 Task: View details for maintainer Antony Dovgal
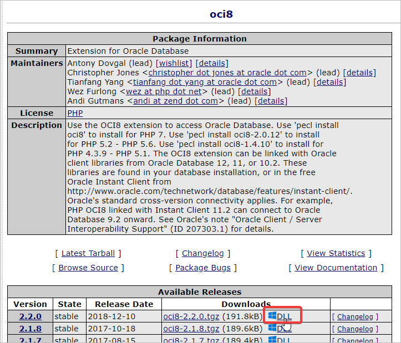[211, 63]
